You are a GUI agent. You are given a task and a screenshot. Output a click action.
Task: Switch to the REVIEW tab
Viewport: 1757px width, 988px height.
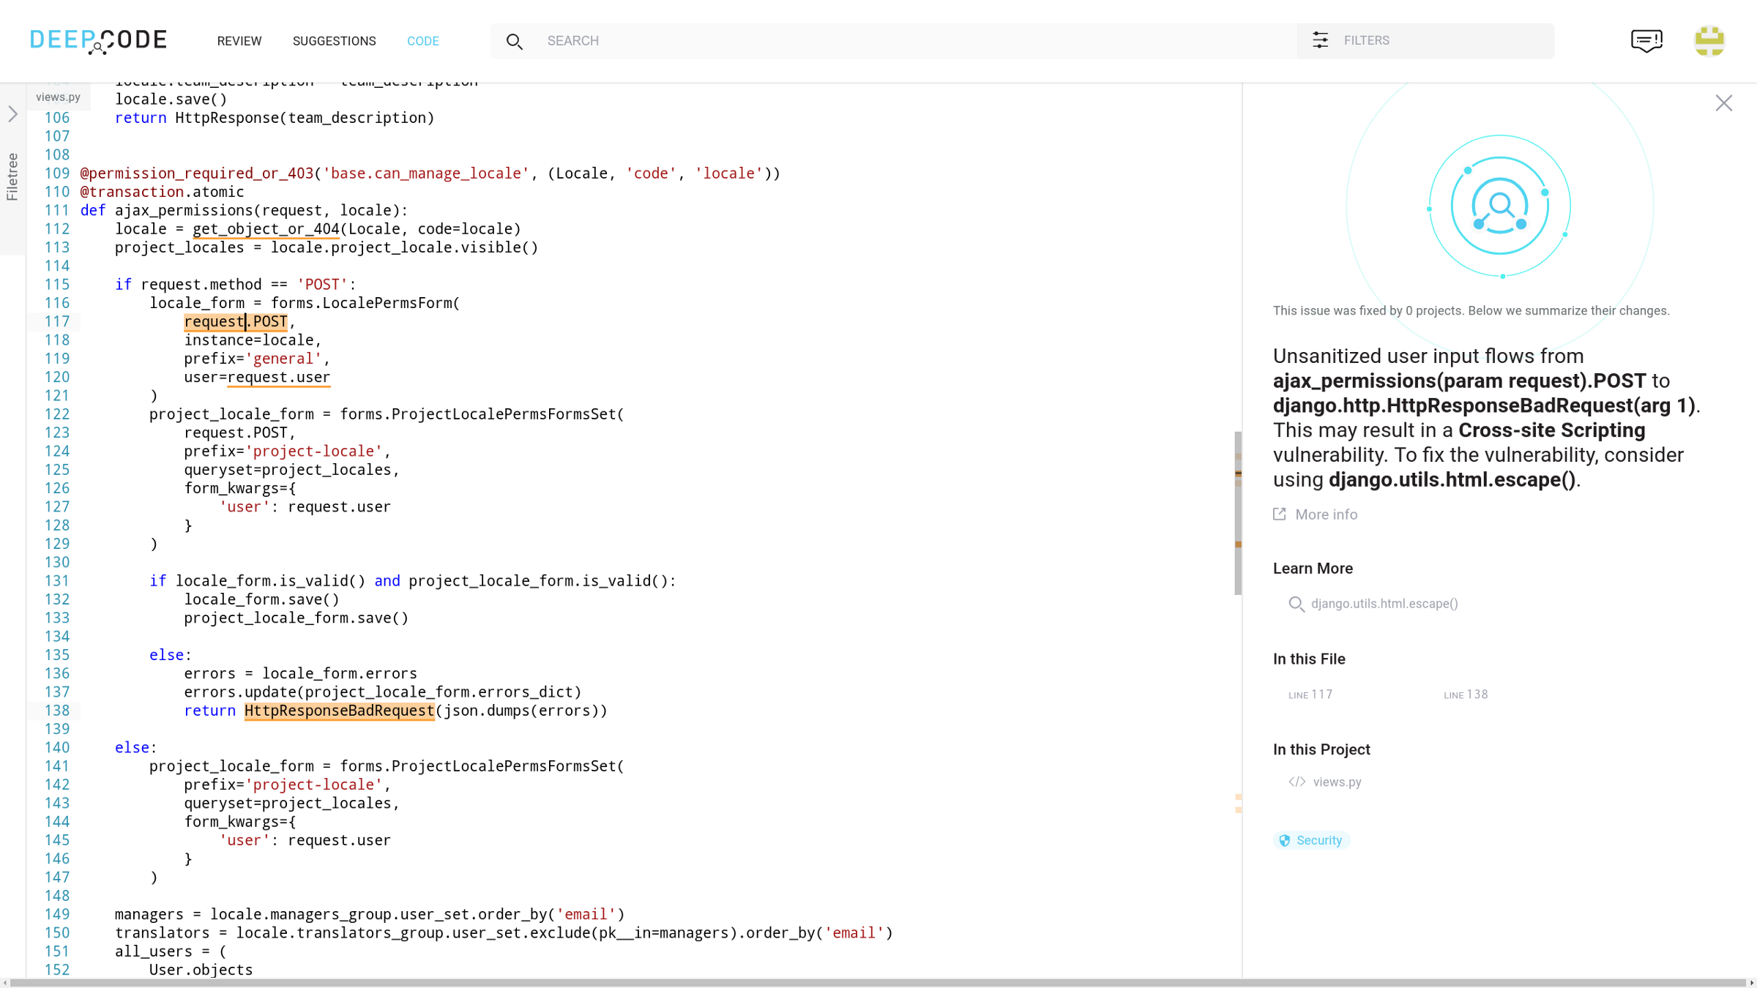coord(239,41)
